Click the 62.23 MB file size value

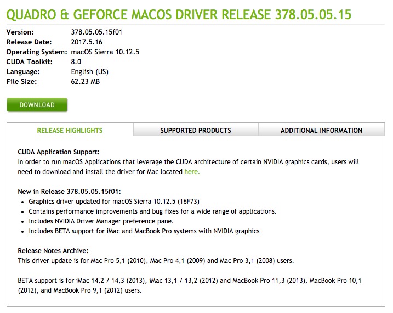click(86, 82)
